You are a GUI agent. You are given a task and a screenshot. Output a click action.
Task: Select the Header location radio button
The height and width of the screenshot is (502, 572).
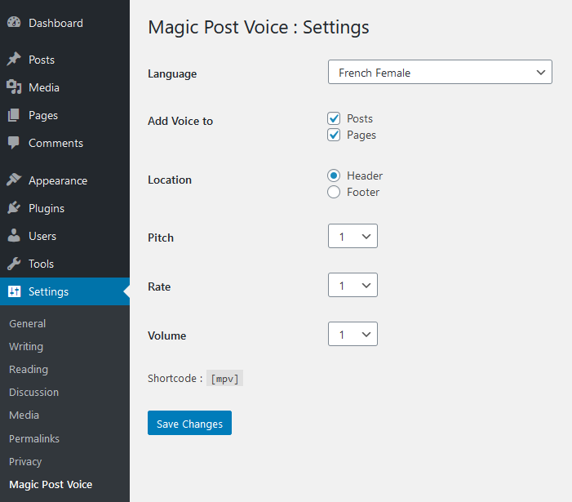334,175
